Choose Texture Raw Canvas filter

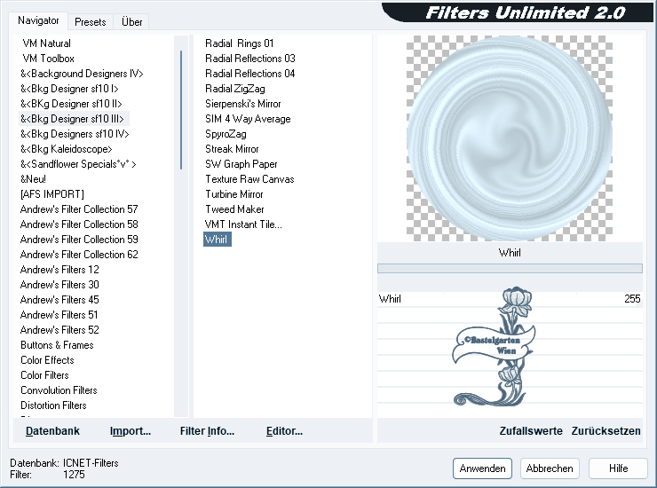pos(249,179)
